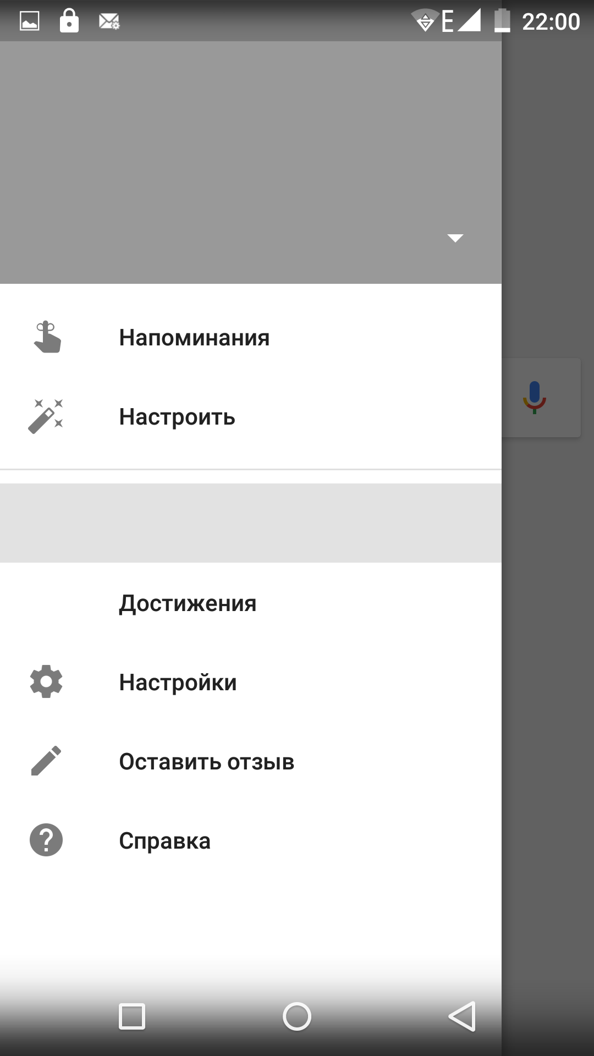Tap the Android home circle button
This screenshot has height=1056, width=594.
pyautogui.click(x=297, y=1016)
